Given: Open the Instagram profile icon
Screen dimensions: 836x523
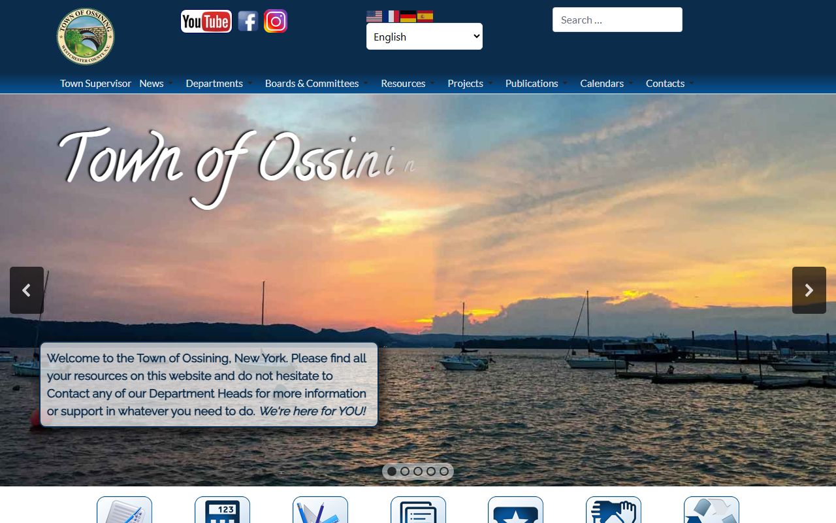Looking at the screenshot, I should click(276, 22).
